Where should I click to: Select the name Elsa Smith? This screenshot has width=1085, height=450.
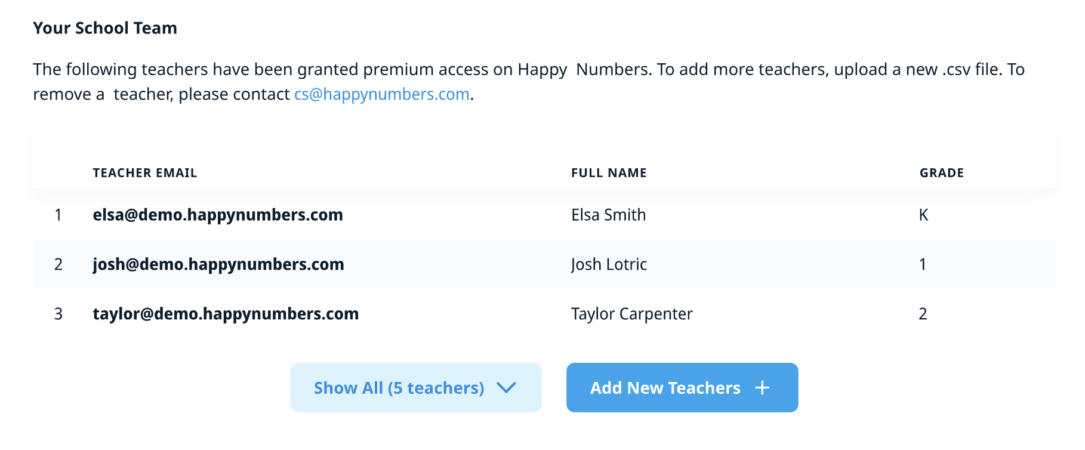(x=608, y=215)
